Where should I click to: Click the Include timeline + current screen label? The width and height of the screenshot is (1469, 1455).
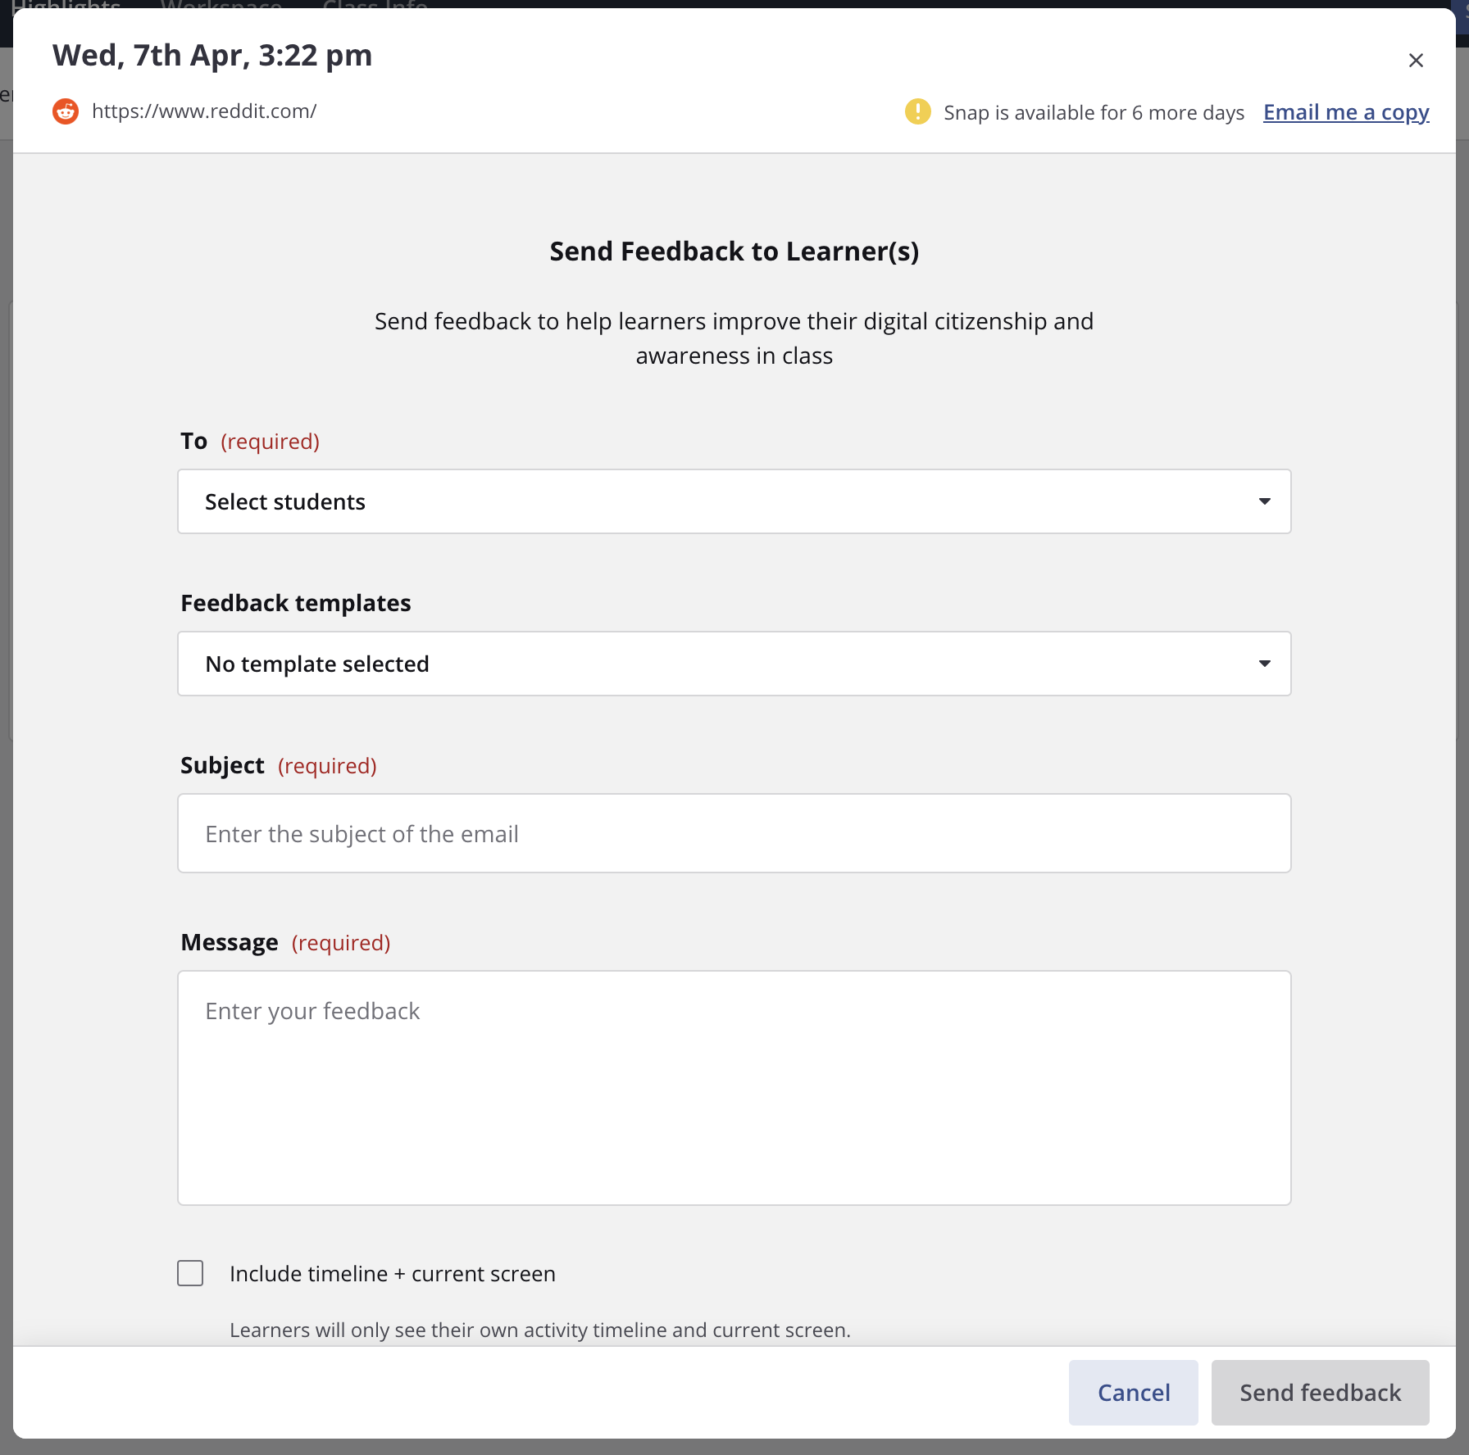pos(393,1274)
